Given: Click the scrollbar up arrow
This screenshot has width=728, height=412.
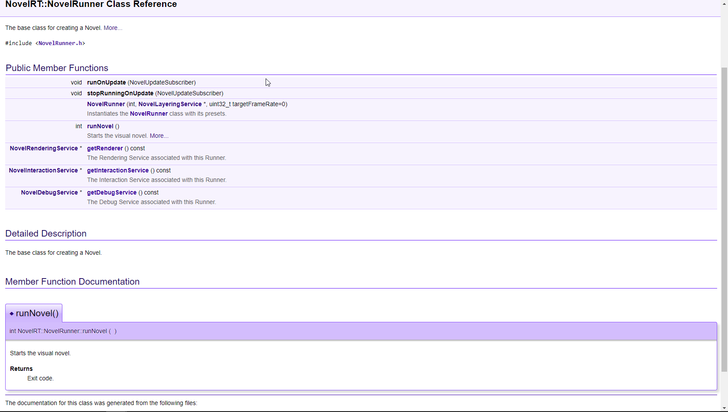Looking at the screenshot, I should click(724, 3).
